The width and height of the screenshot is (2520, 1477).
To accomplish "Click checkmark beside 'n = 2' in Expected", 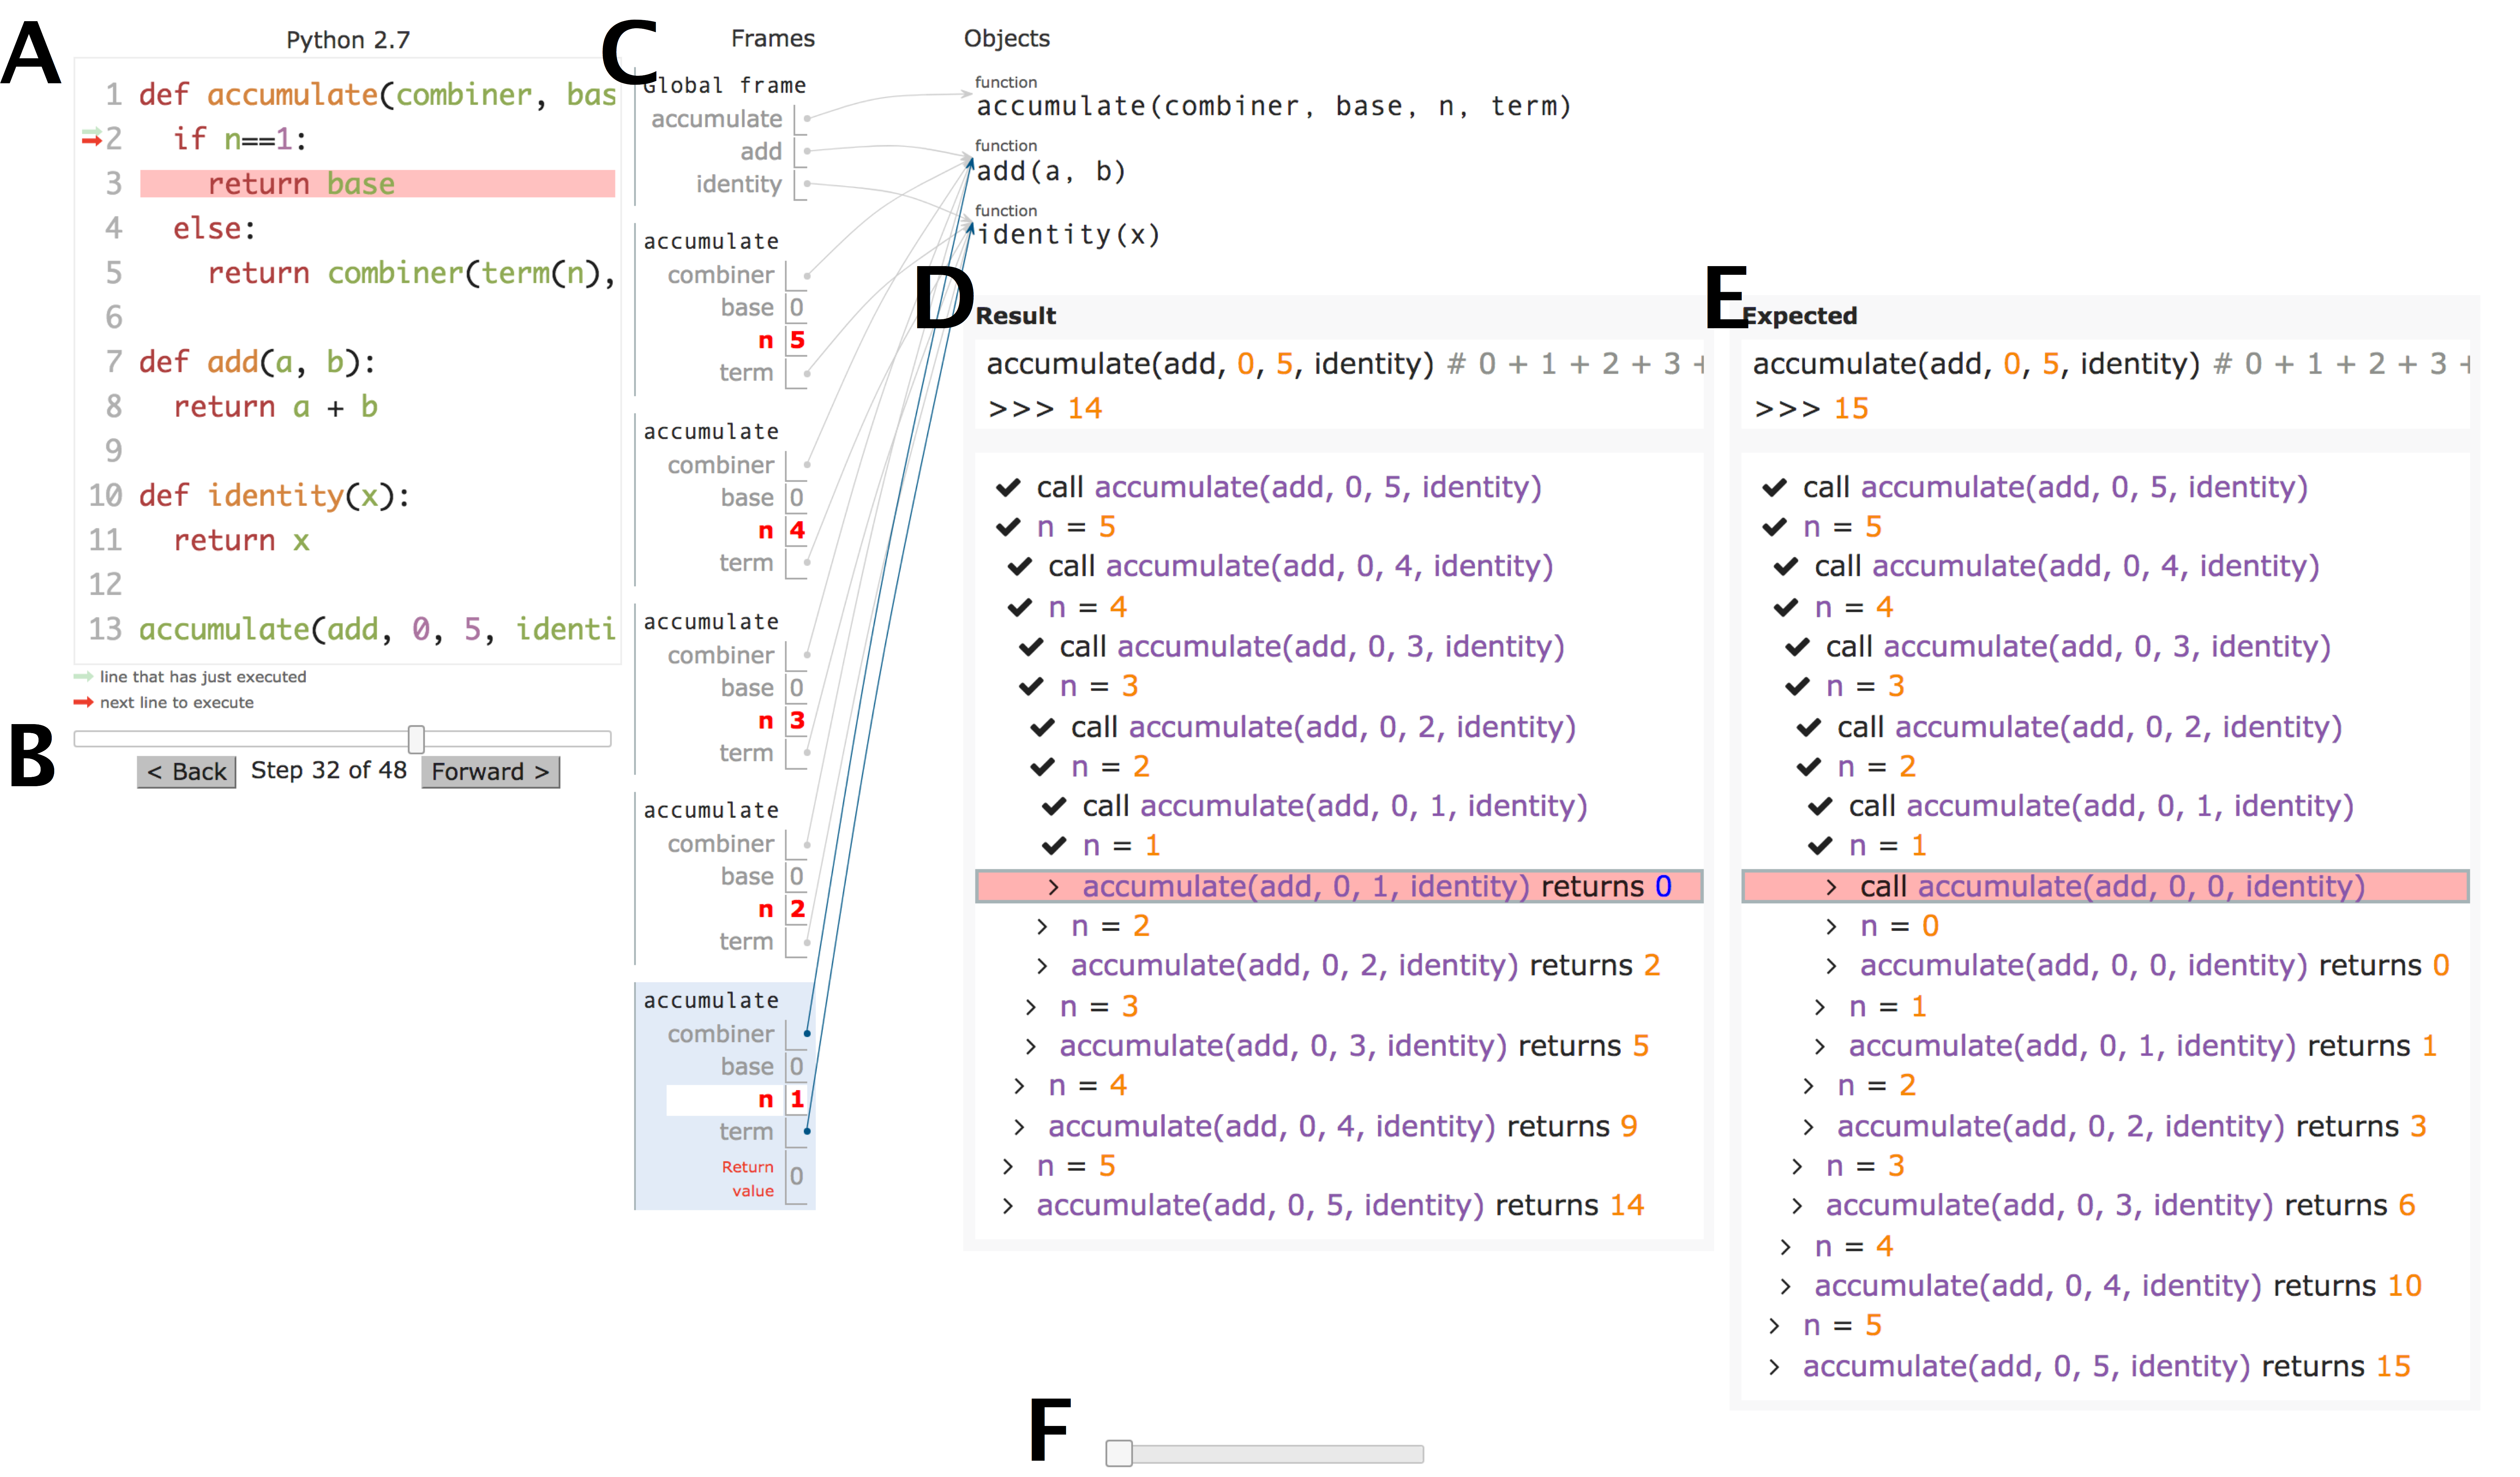I will point(1809,766).
